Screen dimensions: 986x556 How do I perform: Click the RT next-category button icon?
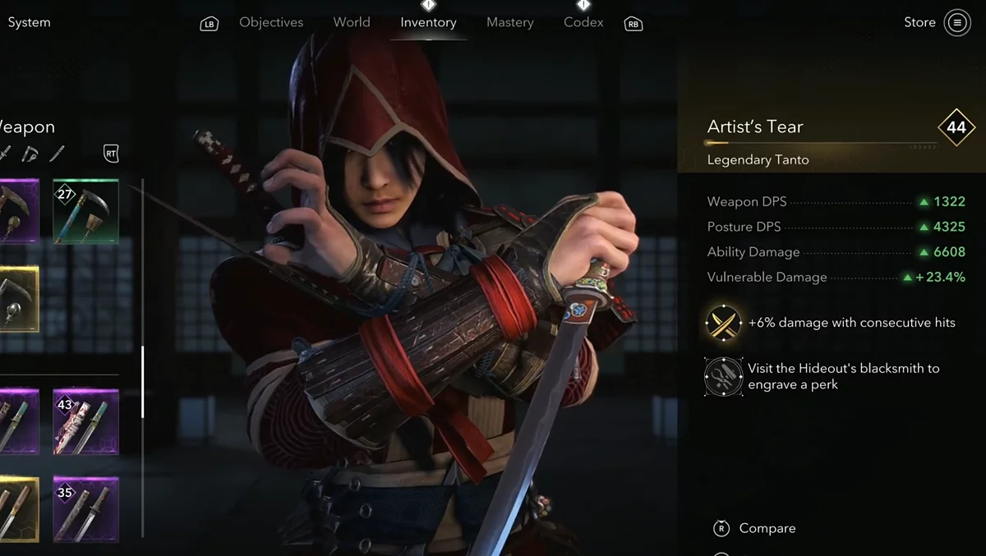111,154
